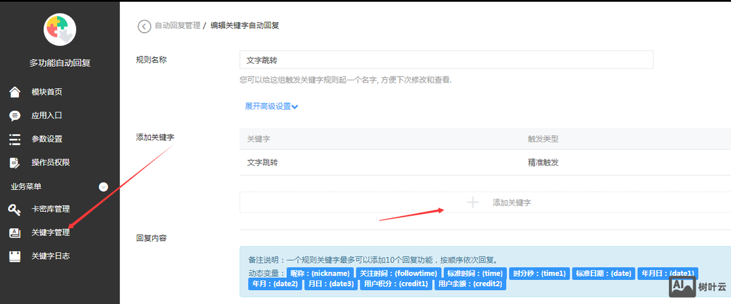Click the chat bubble icon beside 应用入口
Viewport: 731px width, 304px height.
click(x=15, y=116)
